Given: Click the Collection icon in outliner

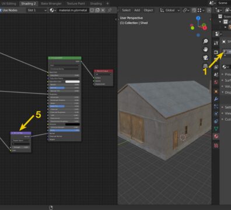Looking at the screenshot, I should click(x=225, y=22).
